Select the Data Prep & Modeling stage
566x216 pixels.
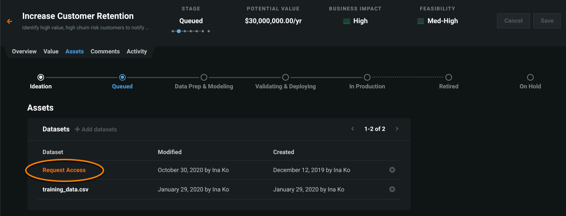(x=204, y=78)
